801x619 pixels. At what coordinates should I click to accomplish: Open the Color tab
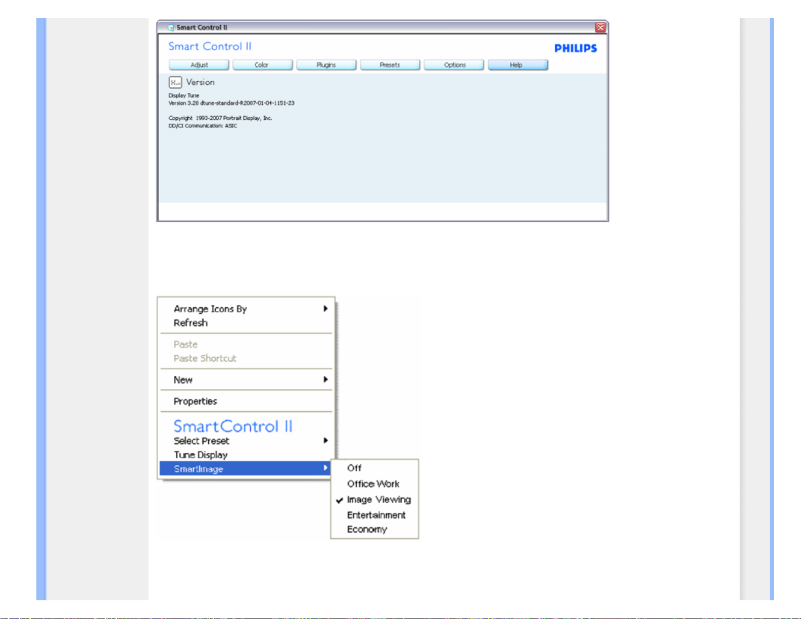262,65
